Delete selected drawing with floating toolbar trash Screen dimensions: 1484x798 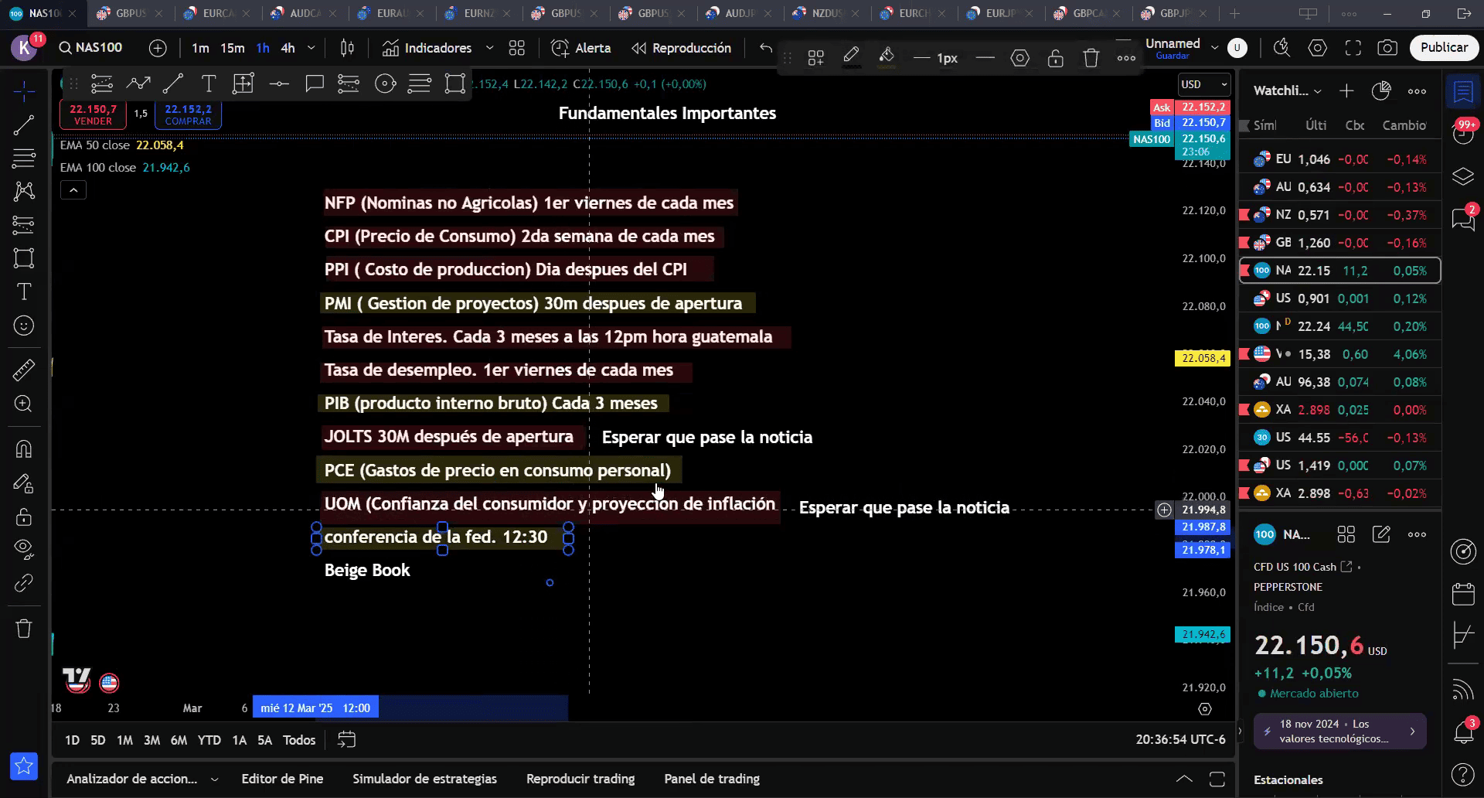1091,58
